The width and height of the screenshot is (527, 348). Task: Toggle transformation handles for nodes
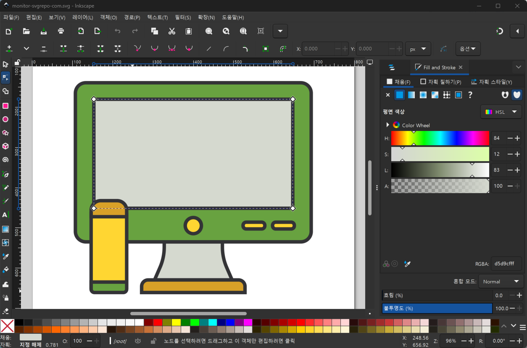[266, 49]
